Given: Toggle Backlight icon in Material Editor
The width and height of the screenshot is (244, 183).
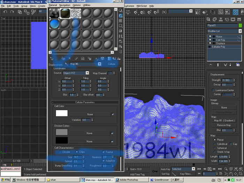Looking at the screenshot, I should point(121,16).
